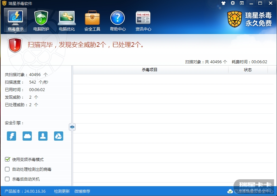Open the title bar dropdown menu icon

pos(242,3)
